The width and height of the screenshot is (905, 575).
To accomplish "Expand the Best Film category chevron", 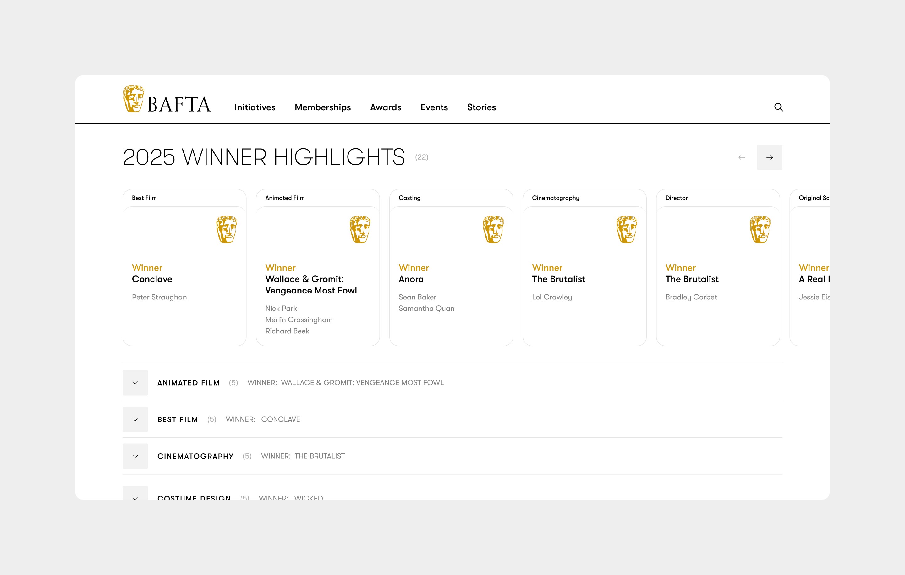I will click(135, 419).
